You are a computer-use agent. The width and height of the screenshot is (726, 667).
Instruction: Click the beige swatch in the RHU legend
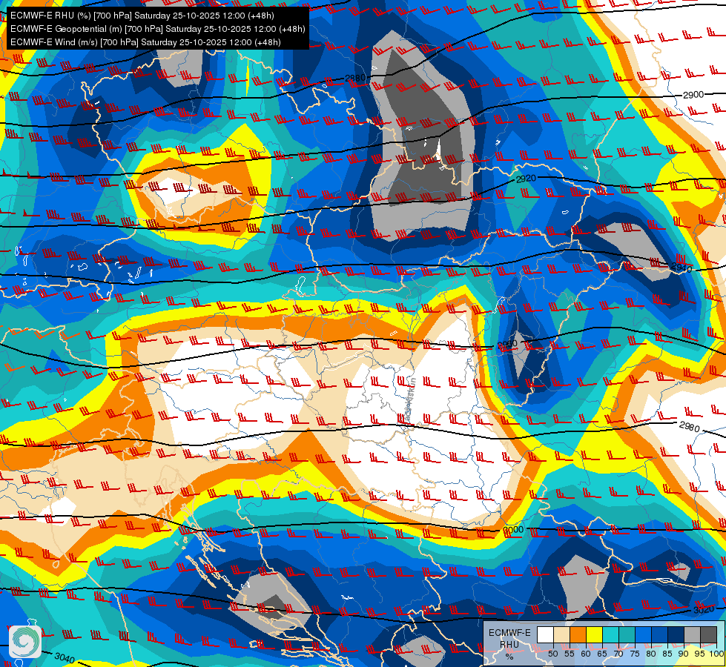562,635
